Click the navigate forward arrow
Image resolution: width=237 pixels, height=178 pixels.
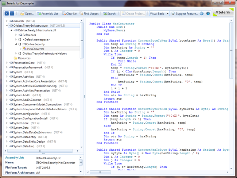(x=12, y=13)
